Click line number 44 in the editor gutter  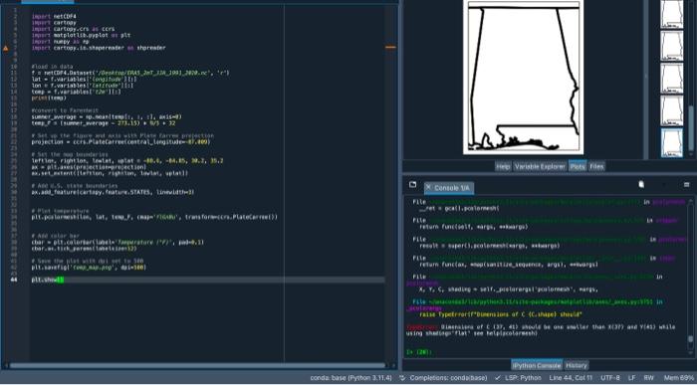click(14, 280)
